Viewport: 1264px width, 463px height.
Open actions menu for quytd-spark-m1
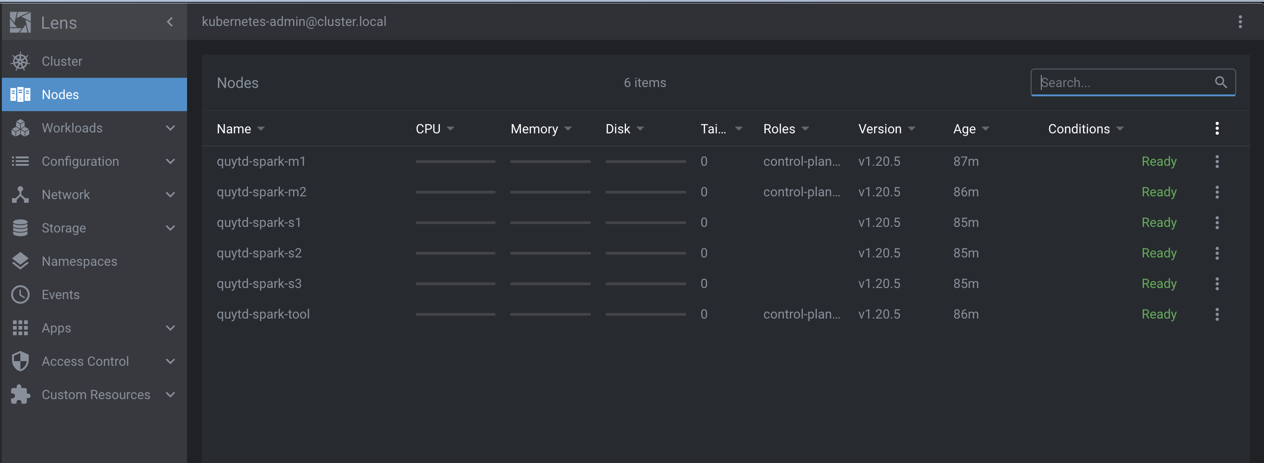click(1217, 162)
